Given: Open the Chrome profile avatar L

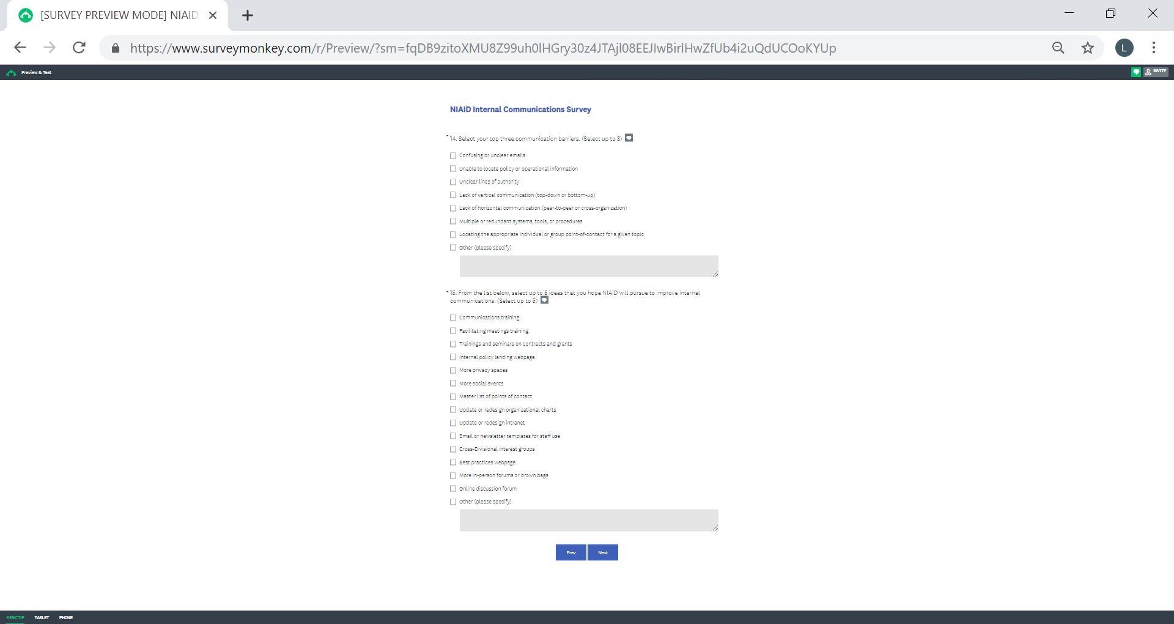Looking at the screenshot, I should 1124,48.
